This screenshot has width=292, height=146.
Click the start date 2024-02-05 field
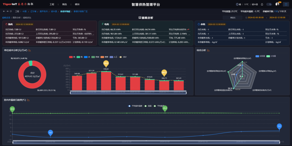coord(255,18)
